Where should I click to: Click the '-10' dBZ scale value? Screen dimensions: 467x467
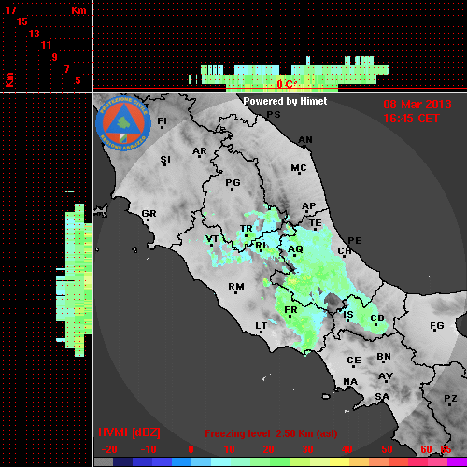click(149, 449)
